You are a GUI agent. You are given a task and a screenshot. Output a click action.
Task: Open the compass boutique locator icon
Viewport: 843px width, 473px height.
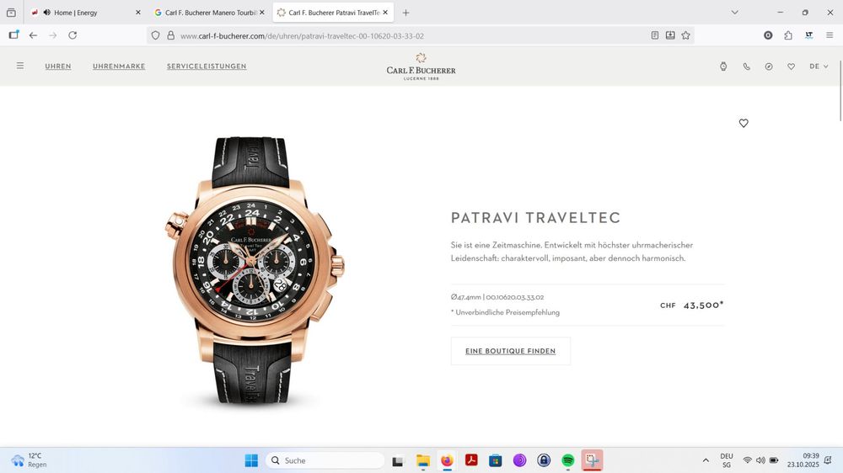point(769,66)
